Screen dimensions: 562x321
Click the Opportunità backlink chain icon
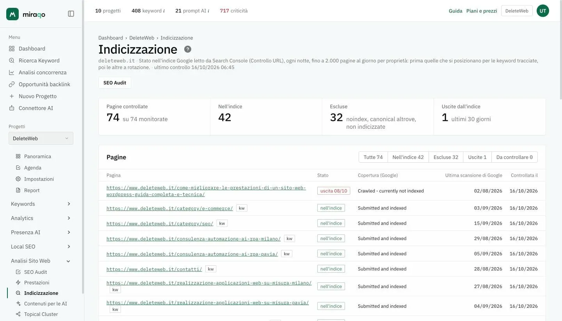(12, 84)
